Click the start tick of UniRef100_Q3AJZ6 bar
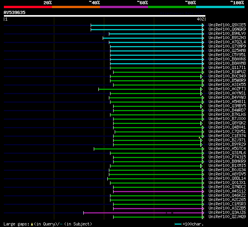Image resolution: width=248 pixels, height=227 pixels. pos(84,213)
